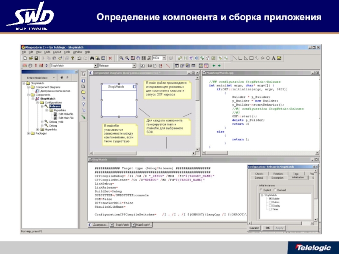Open the Code menu
339x254 pixels.
click(x=47, y=52)
